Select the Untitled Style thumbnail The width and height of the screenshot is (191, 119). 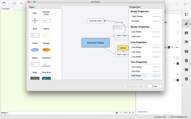46,20
